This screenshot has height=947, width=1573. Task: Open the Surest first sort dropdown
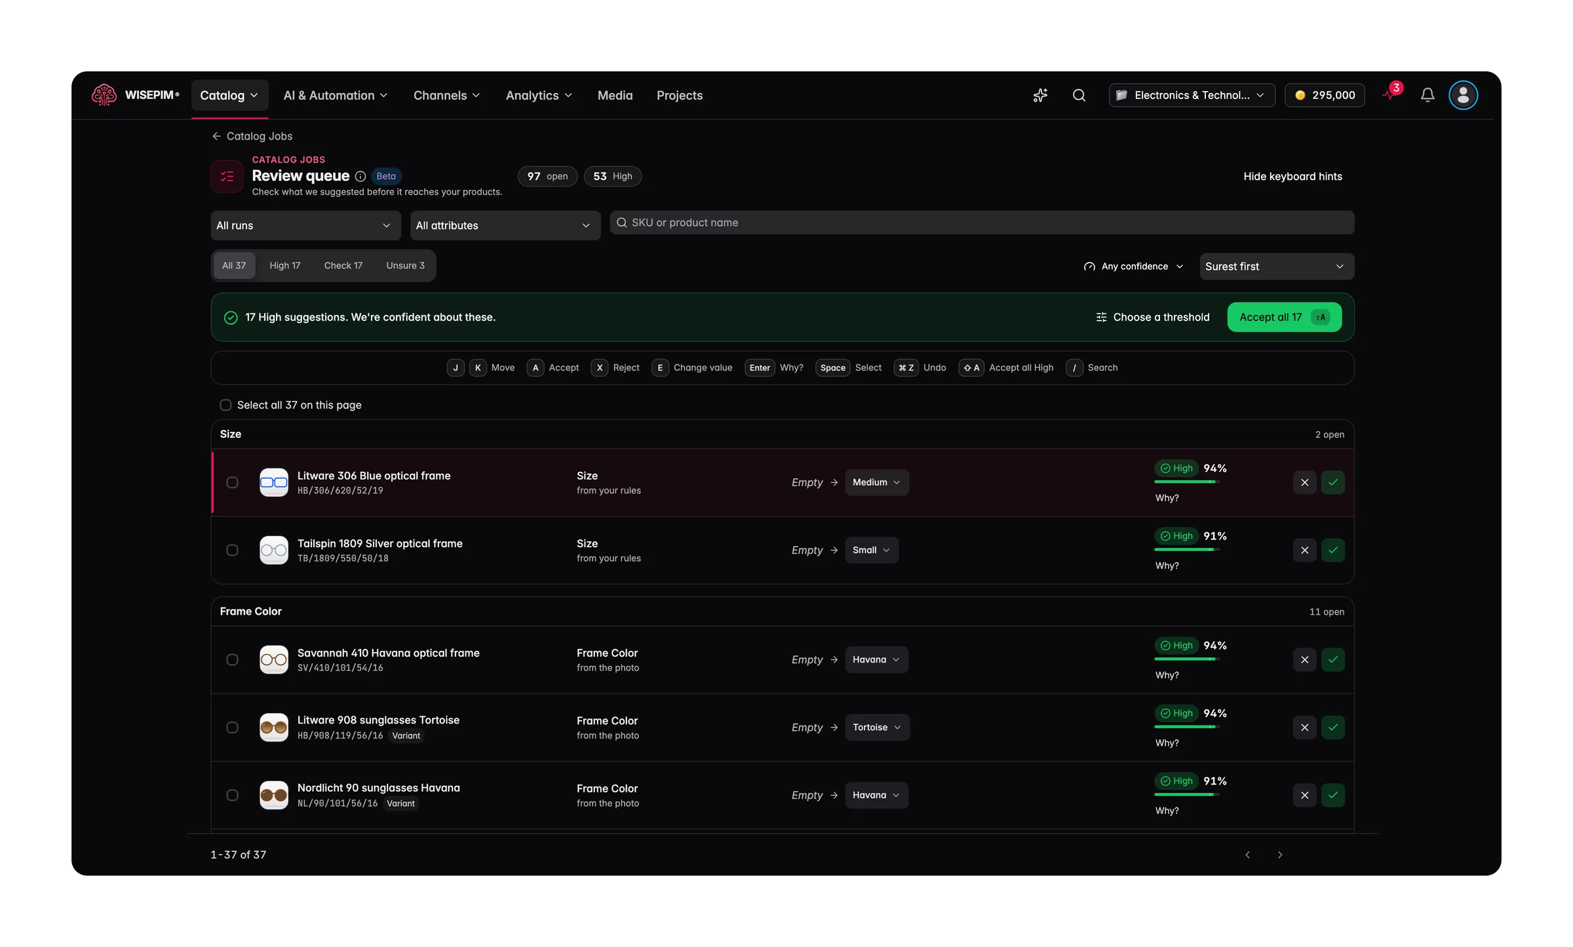pos(1276,266)
